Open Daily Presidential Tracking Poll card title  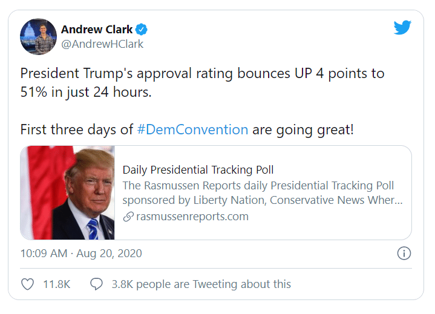pyautogui.click(x=198, y=170)
